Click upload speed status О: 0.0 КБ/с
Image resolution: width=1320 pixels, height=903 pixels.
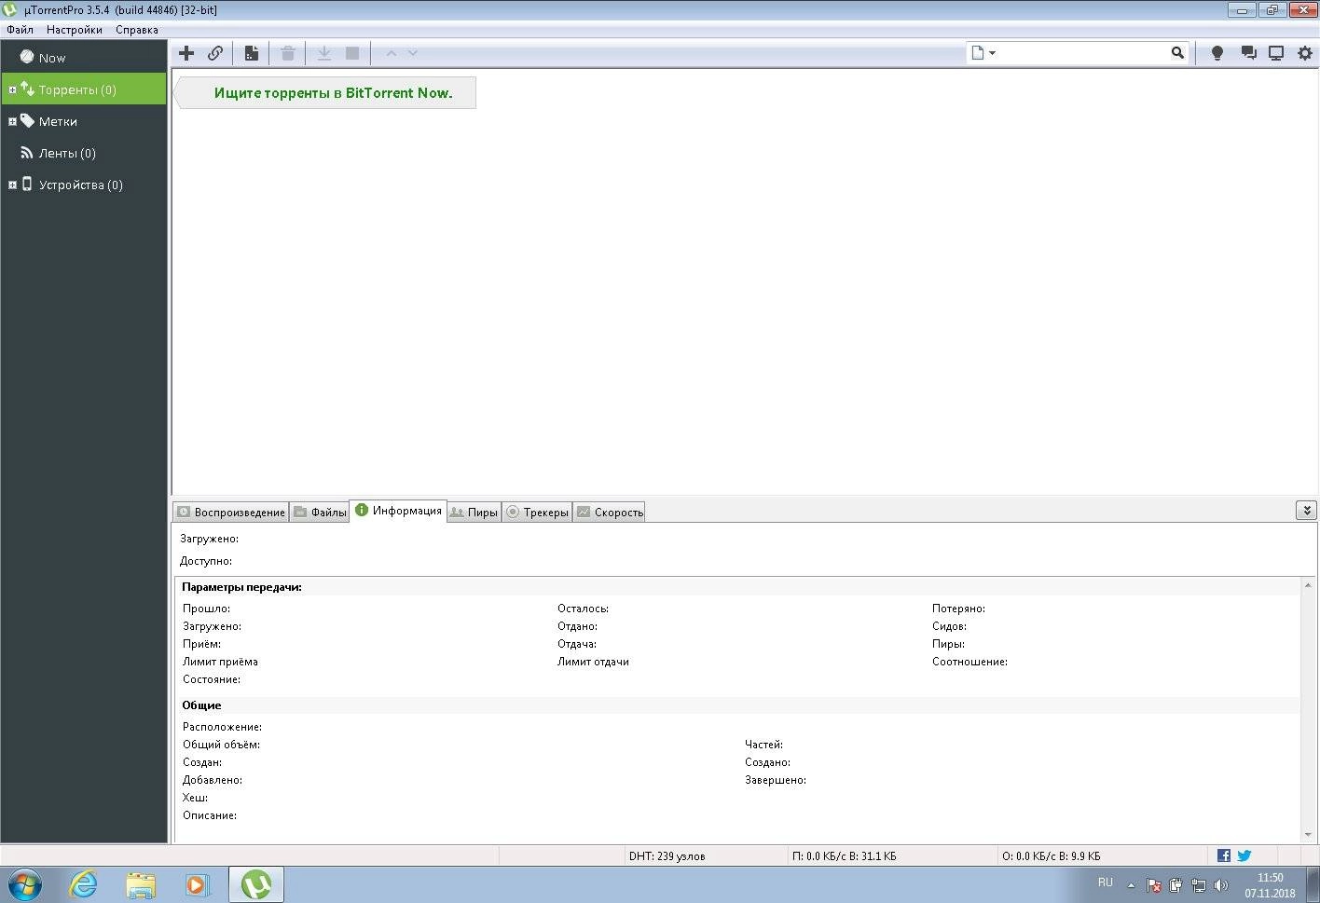click(x=1051, y=855)
